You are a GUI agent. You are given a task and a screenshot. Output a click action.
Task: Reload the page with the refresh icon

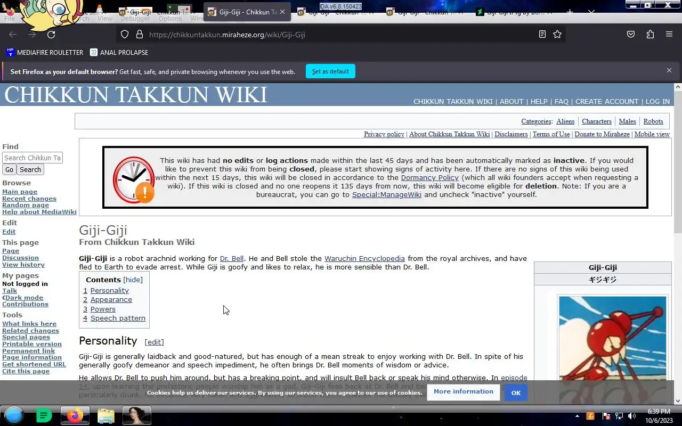click(x=51, y=35)
